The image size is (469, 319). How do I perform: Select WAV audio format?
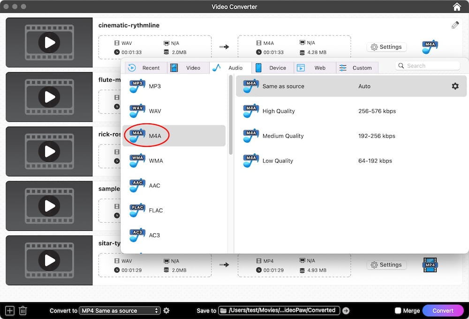pos(174,111)
